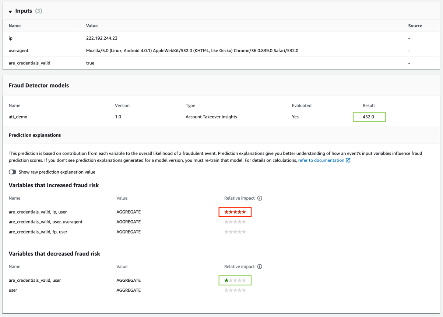Click the Account Takeover Insights type cell

(211, 117)
